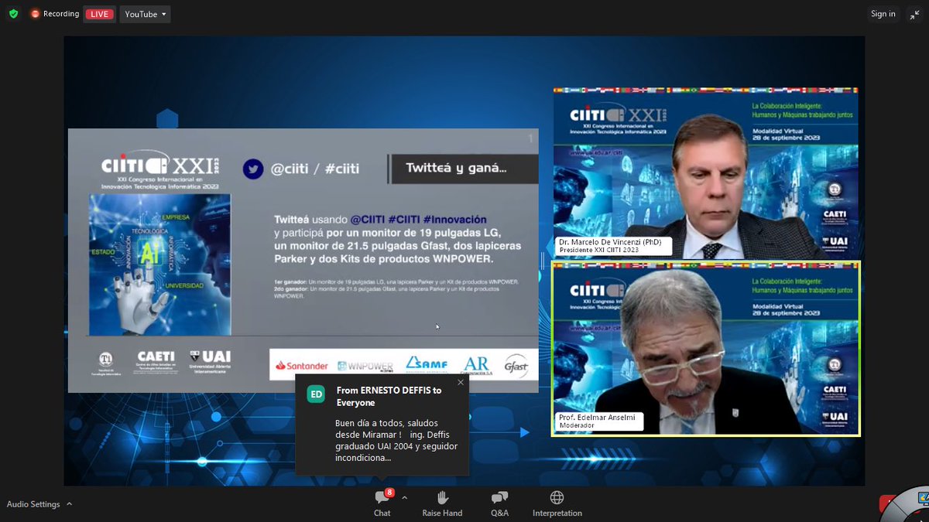
Task: Exit full screen using the top-right arrows icon
Action: 914,14
